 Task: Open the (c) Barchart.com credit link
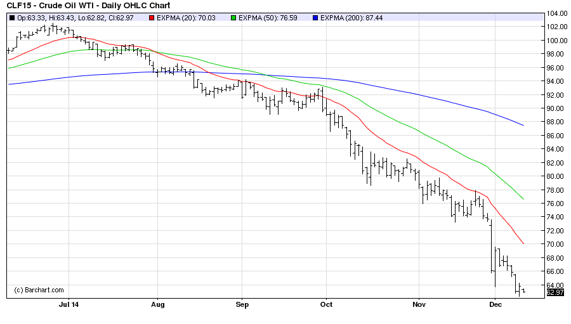click(39, 290)
